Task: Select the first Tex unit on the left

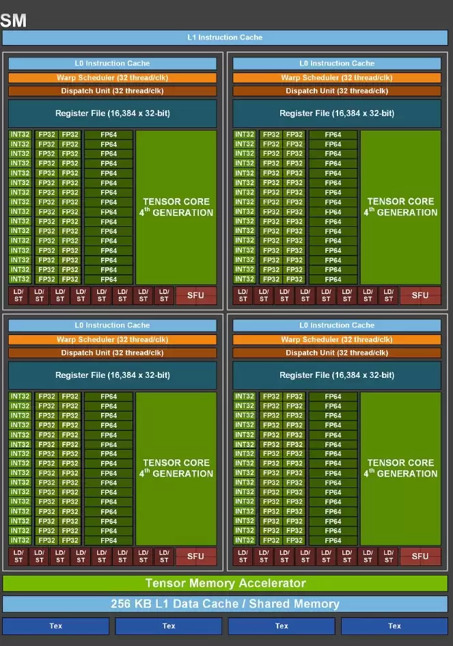Action: (x=55, y=625)
